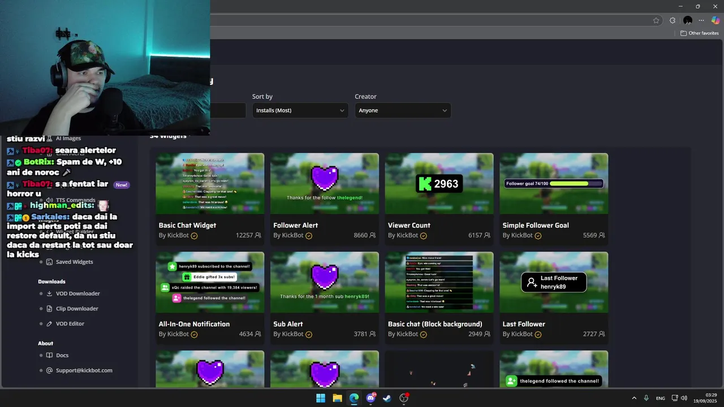Click the @ icon beside support email
The width and height of the screenshot is (724, 407).
coord(49,370)
